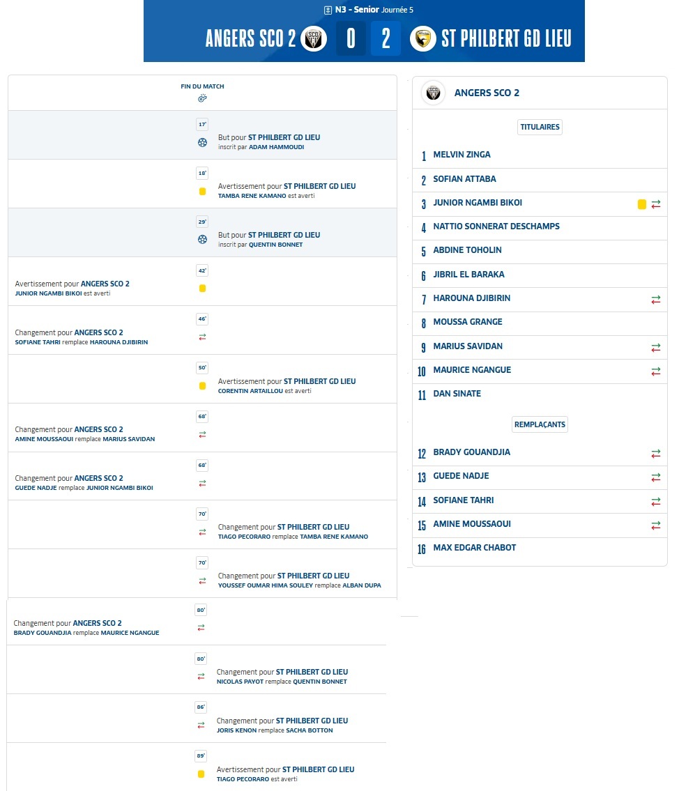Click the yellow card icon at 89'
The image size is (679, 791).
[201, 774]
